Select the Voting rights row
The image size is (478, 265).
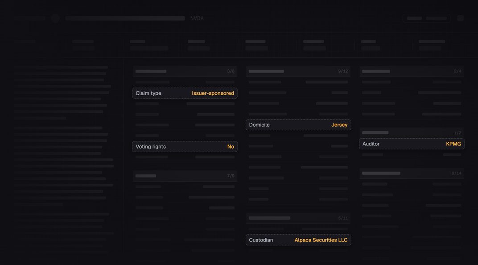(x=185, y=147)
